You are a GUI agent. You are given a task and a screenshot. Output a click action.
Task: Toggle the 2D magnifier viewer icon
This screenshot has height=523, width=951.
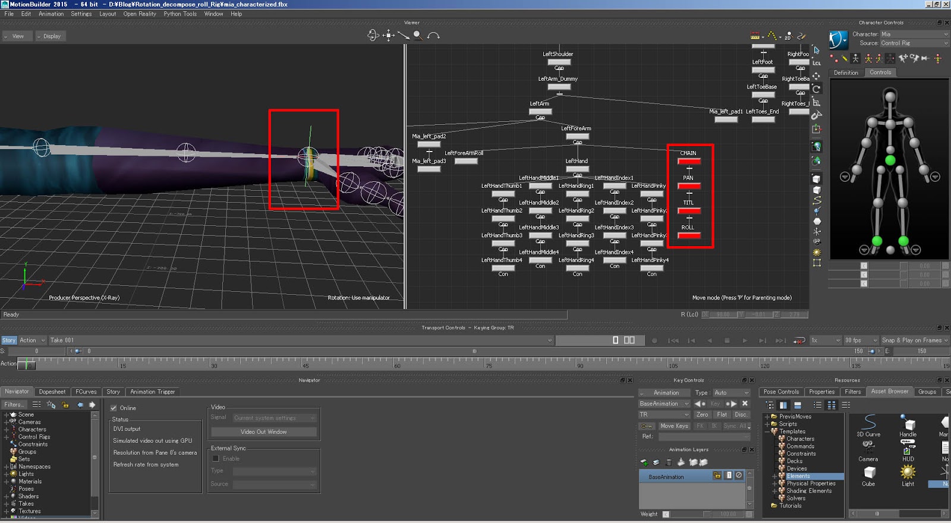[x=788, y=36]
